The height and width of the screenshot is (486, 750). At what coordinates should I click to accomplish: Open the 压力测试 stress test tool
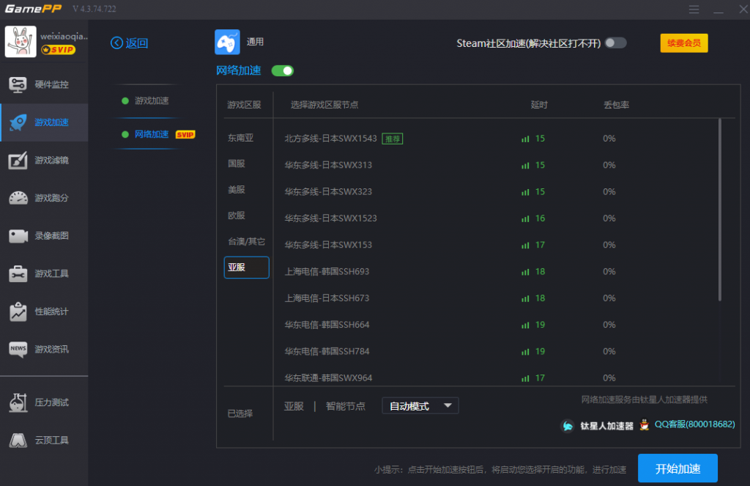point(44,402)
